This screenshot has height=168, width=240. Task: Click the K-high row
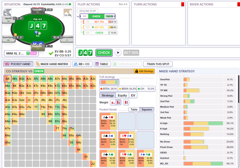click(198, 129)
